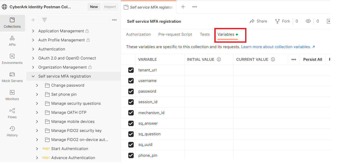Screen dimensions: 337x164
Task: Open Learn more about collection variables link
Action: pyautogui.click(x=278, y=47)
